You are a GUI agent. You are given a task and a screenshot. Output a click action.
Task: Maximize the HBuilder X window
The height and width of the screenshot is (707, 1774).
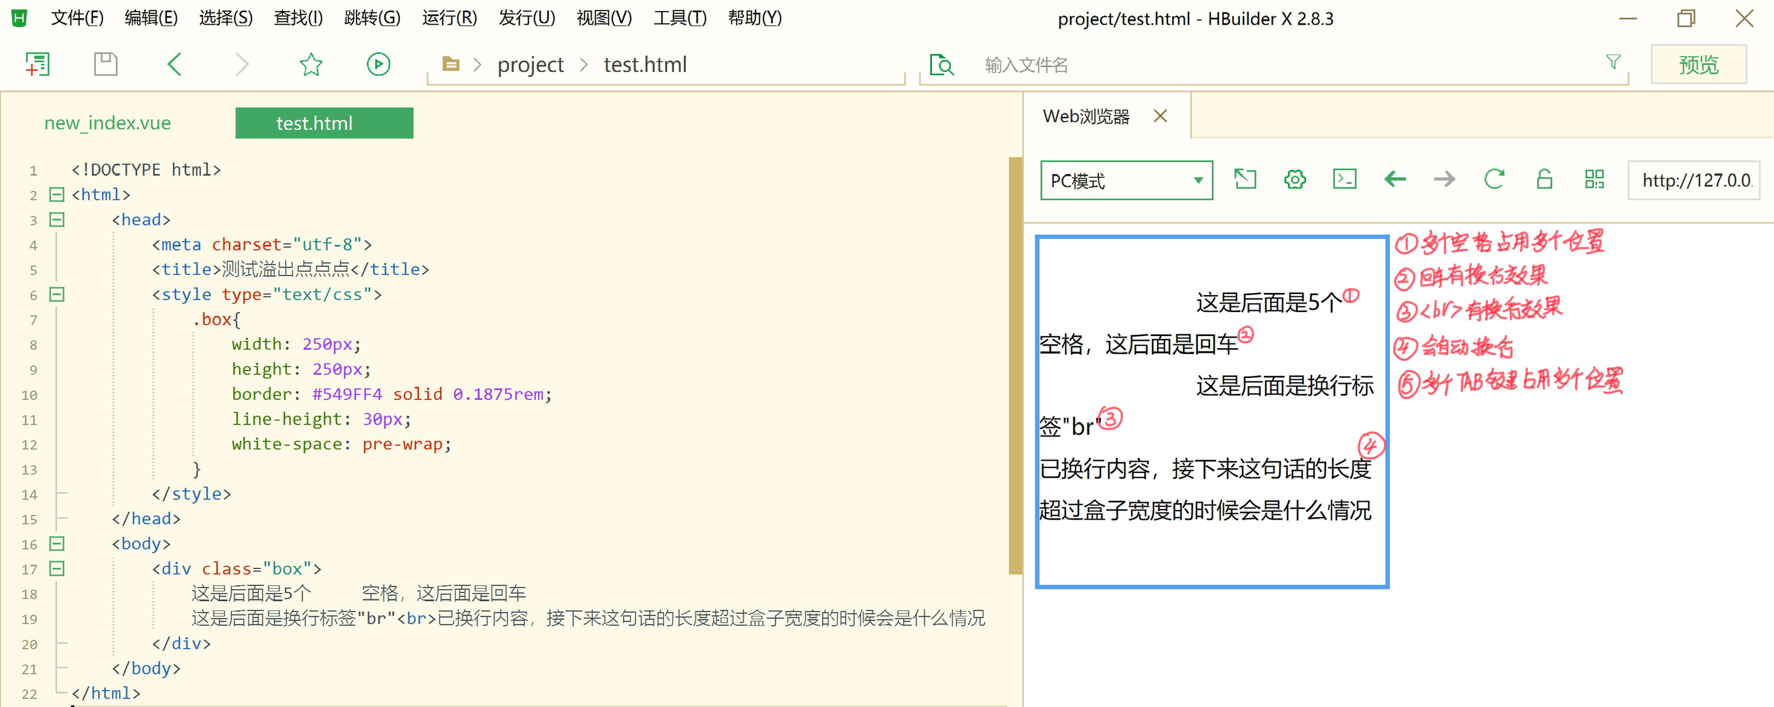click(1686, 18)
